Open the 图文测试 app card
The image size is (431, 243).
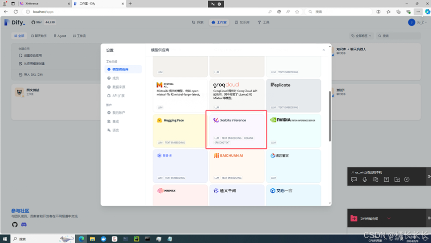tap(56, 102)
